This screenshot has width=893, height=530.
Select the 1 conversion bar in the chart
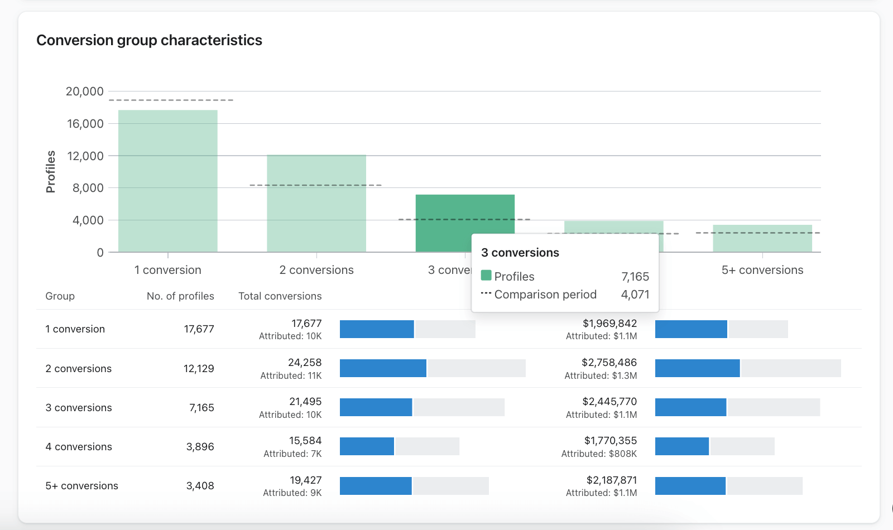pyautogui.click(x=167, y=179)
